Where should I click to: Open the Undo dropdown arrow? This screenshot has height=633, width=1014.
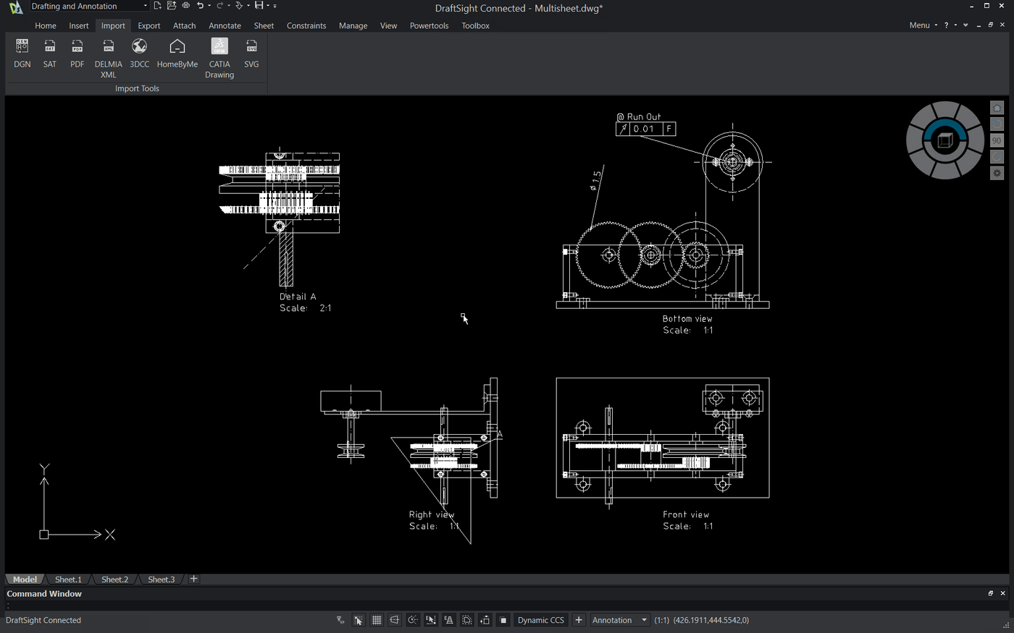[210, 6]
